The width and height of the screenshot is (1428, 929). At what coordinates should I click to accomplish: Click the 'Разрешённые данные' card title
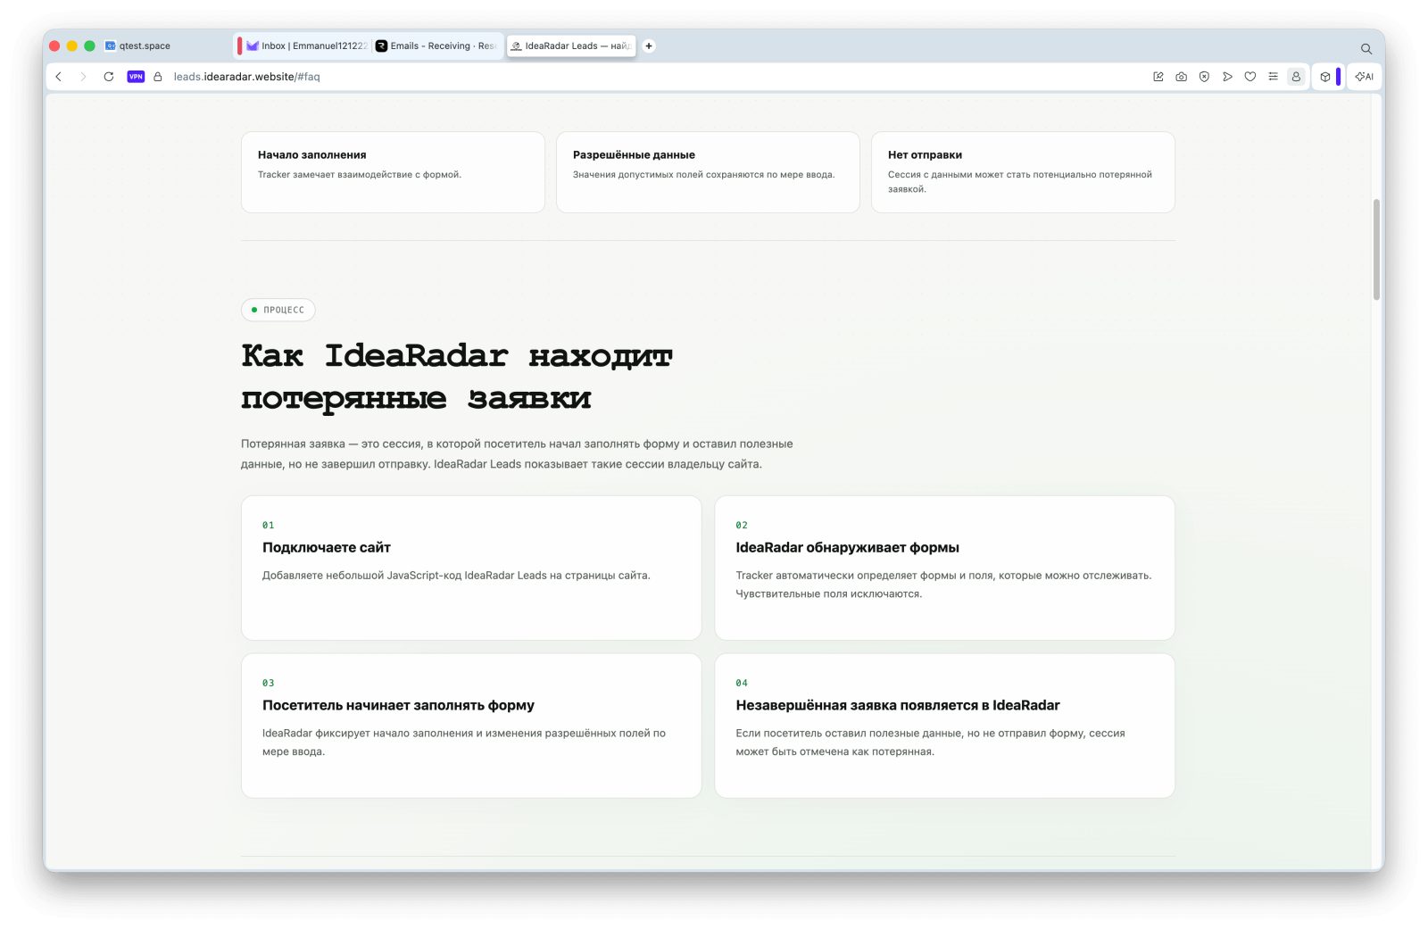[634, 155]
